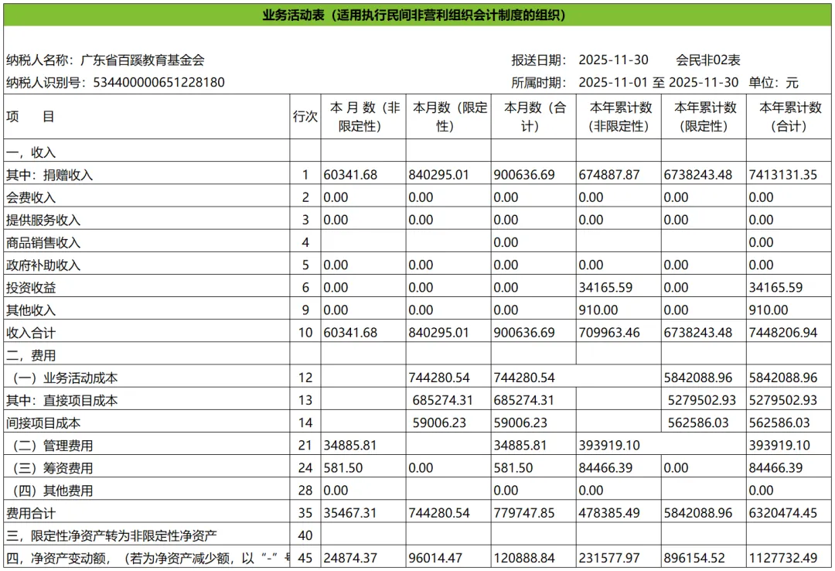Viewport: 835px width, 571px height.
Task: Click 709963.46 in the 收入合计 row
Action: click(609, 333)
